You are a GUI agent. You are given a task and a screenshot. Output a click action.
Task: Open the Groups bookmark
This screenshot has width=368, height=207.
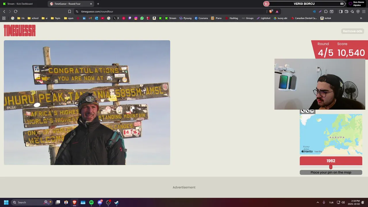tap(248, 18)
